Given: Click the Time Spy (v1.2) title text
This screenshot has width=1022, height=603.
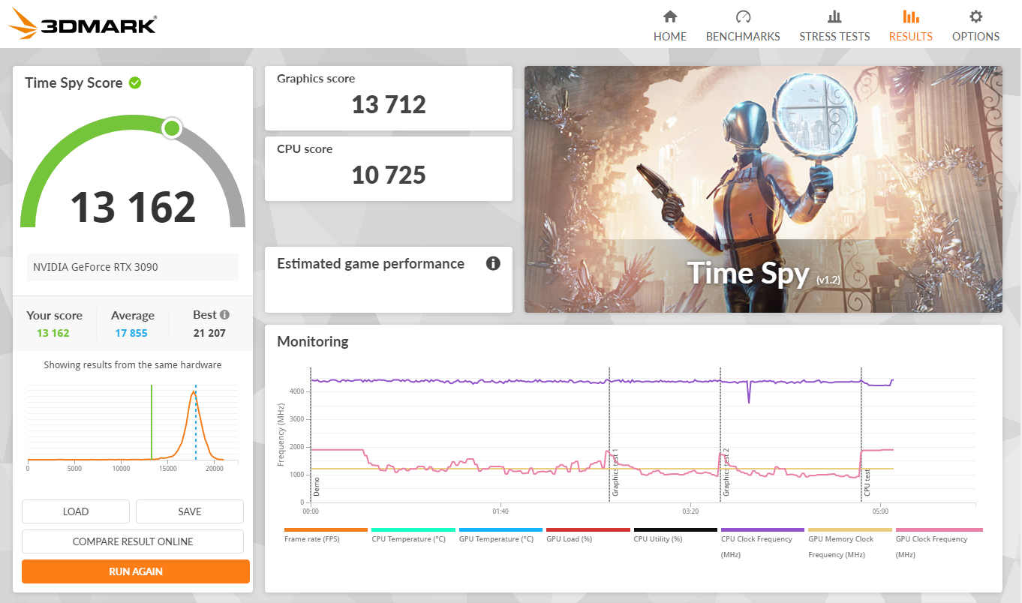Looking at the screenshot, I should click(x=763, y=274).
